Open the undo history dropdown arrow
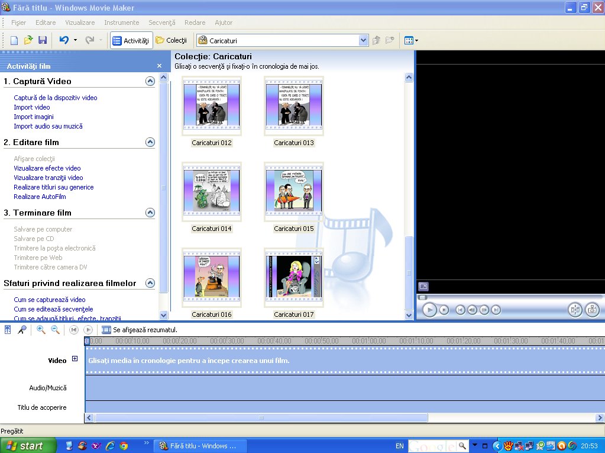 pos(75,40)
